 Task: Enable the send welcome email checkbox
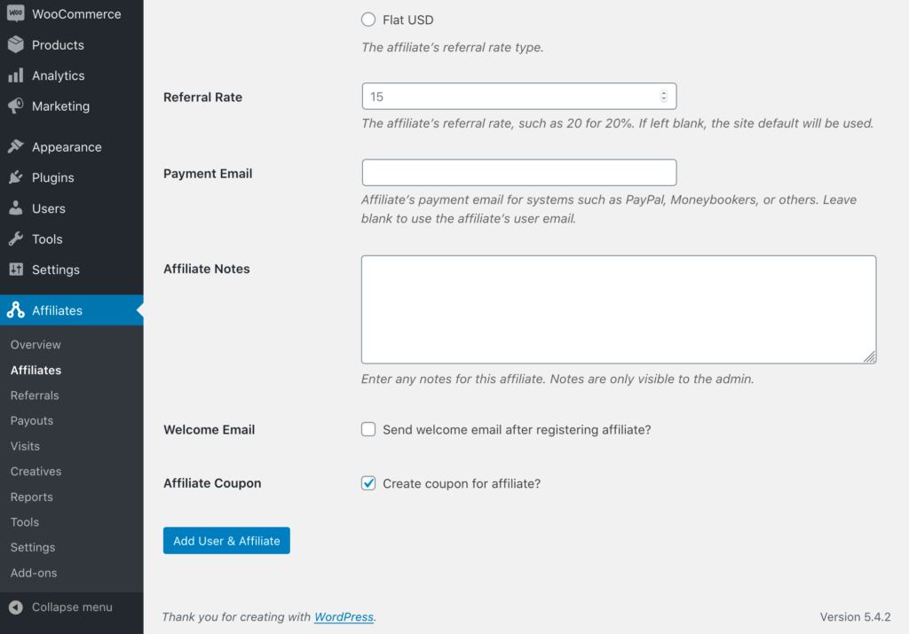[x=368, y=430]
